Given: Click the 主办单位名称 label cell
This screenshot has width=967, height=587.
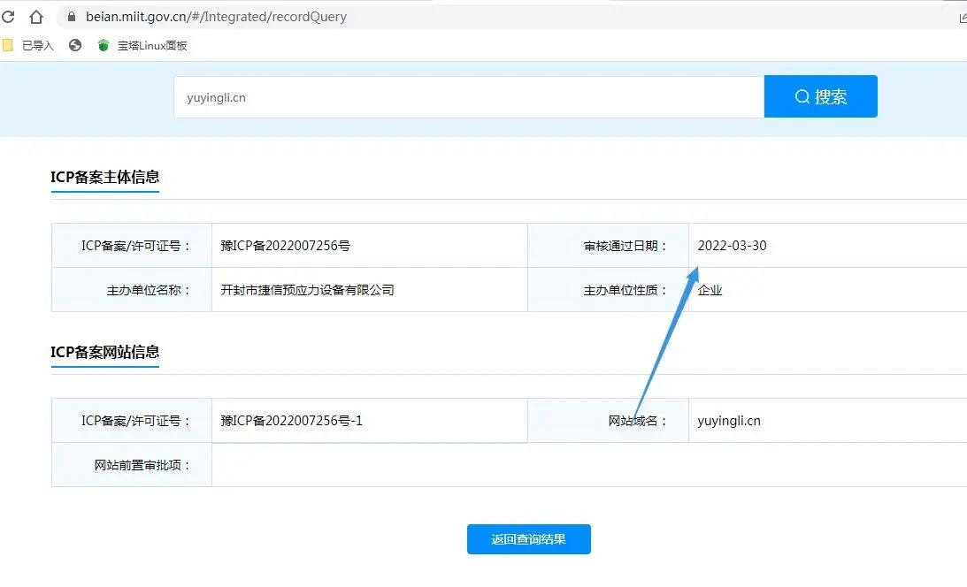Looking at the screenshot, I should (132, 289).
